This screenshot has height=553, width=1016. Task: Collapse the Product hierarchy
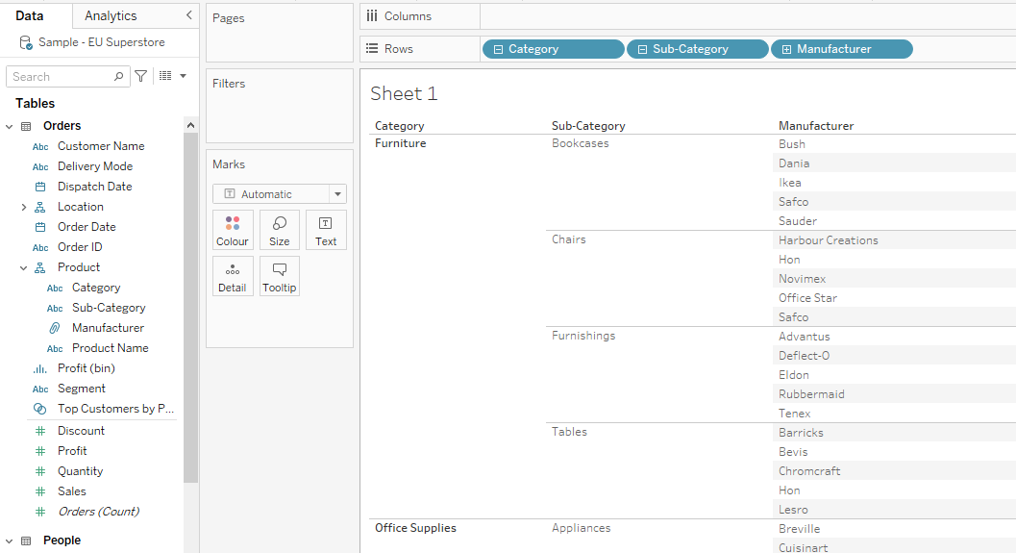click(24, 267)
